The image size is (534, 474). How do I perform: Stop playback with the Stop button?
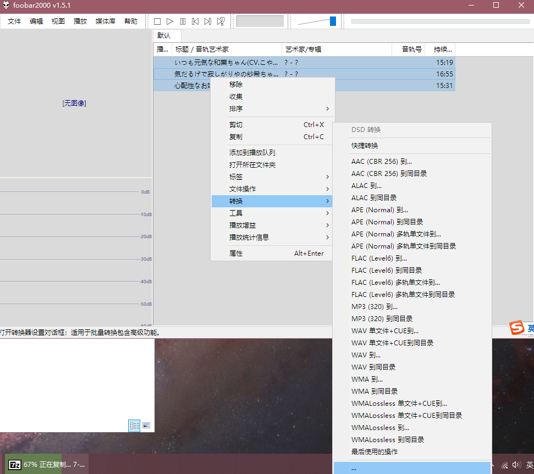click(x=157, y=21)
